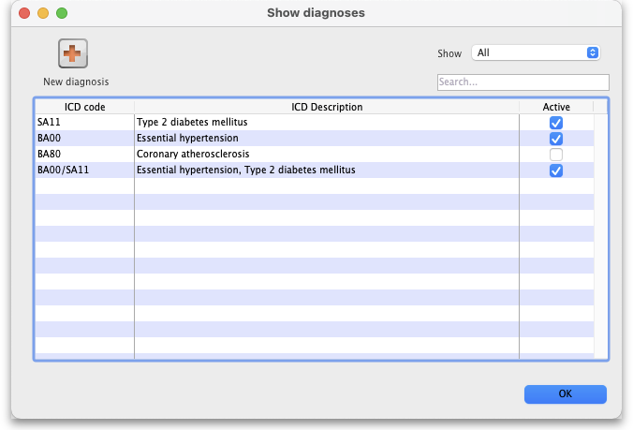Sort by ICD code column header

pyautogui.click(x=84, y=107)
